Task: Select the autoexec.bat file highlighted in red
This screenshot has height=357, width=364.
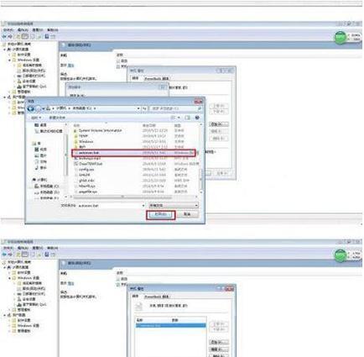Action: pos(133,153)
